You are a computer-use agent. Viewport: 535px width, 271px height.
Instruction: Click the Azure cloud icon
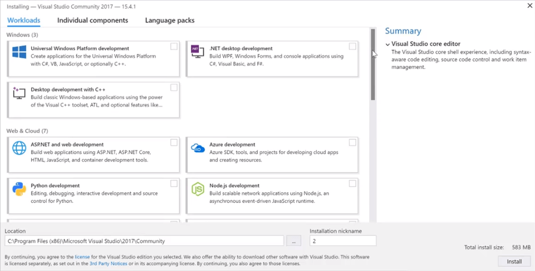point(197,148)
